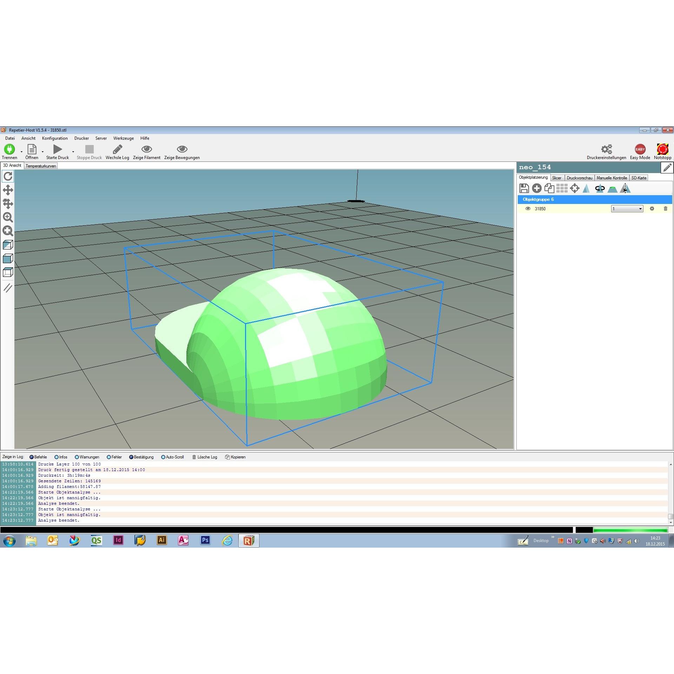
Task: Select the move viewpoint arrows tool
Action: pyautogui.click(x=8, y=190)
